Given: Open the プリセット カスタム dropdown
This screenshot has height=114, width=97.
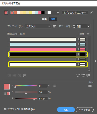Looking at the screenshot, I should [38, 26].
